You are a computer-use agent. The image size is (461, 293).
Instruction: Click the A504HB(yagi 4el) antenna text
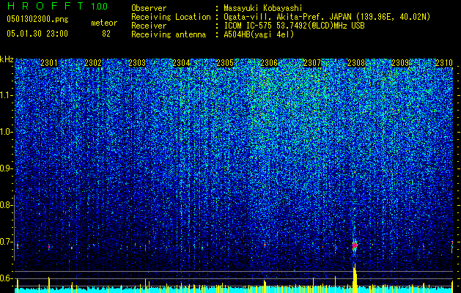click(x=259, y=34)
